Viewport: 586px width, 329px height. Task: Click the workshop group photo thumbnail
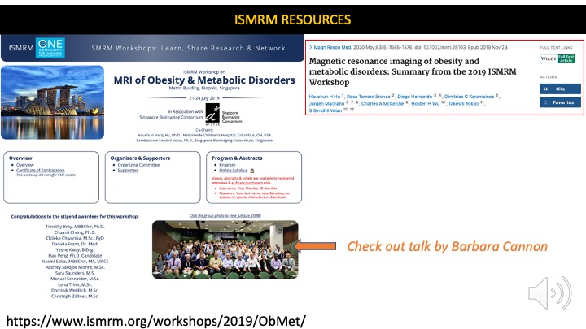[225, 249]
